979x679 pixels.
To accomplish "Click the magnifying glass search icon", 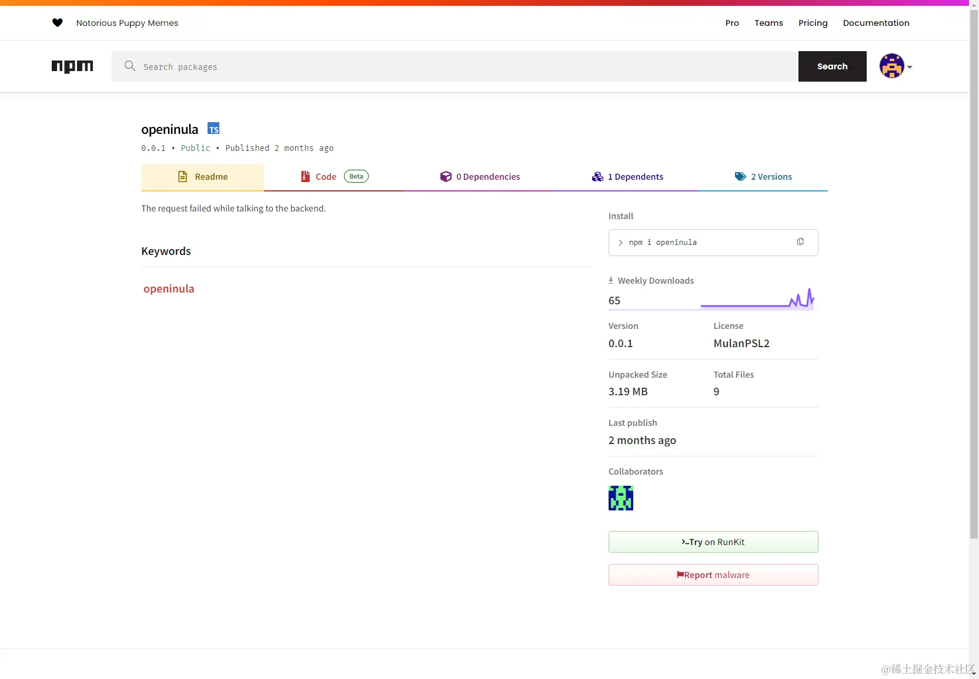I will 130,66.
